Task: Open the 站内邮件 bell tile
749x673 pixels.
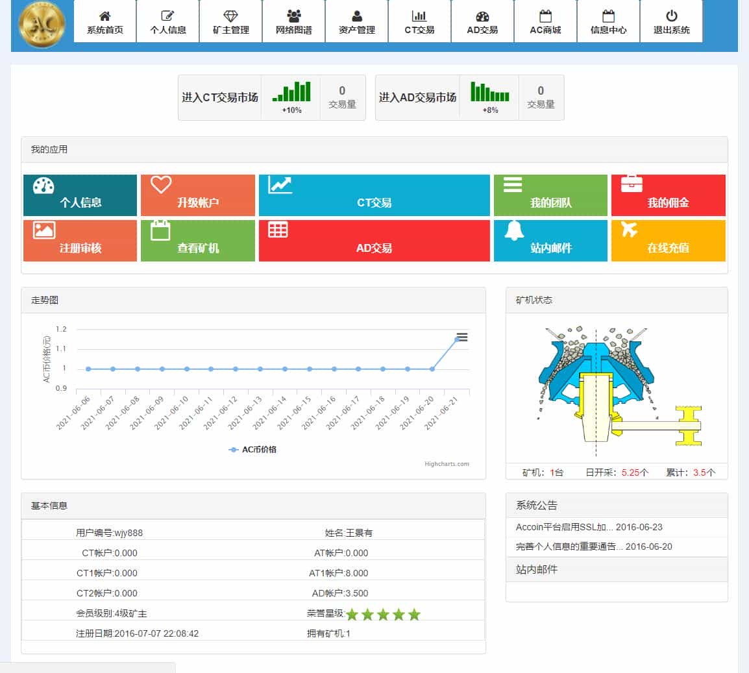Action: [x=550, y=241]
